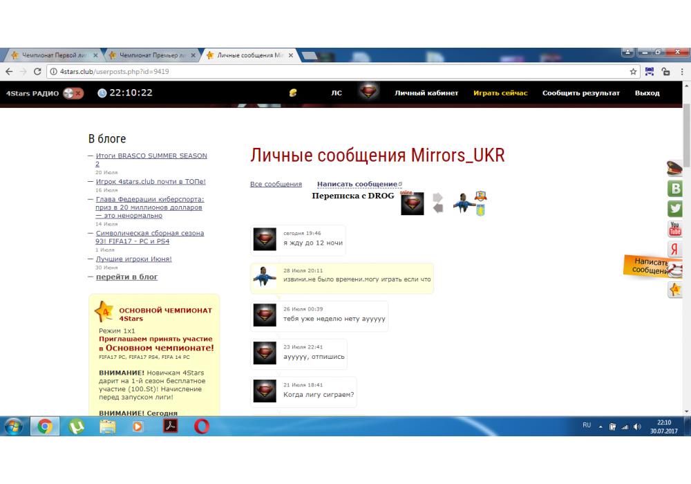Open the YouTube sidebar icon
This screenshot has height=484, width=691.
[675, 229]
